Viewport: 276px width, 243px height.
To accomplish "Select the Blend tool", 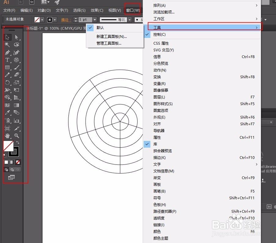I will tap(17, 112).
